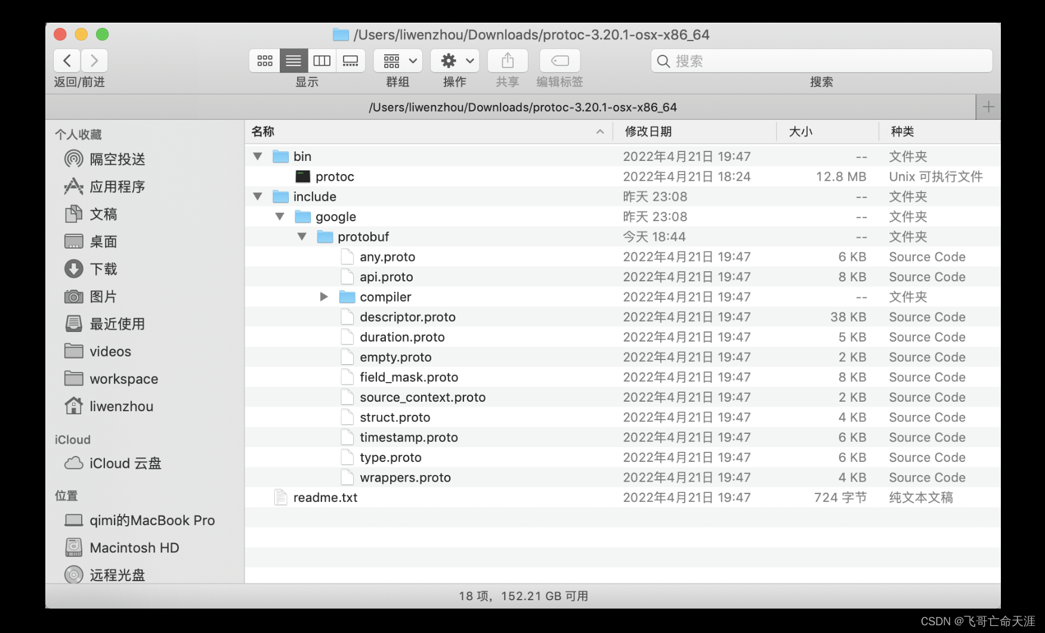Open Macintosh HD location
Screen dimensions: 1045x633
tap(122, 548)
